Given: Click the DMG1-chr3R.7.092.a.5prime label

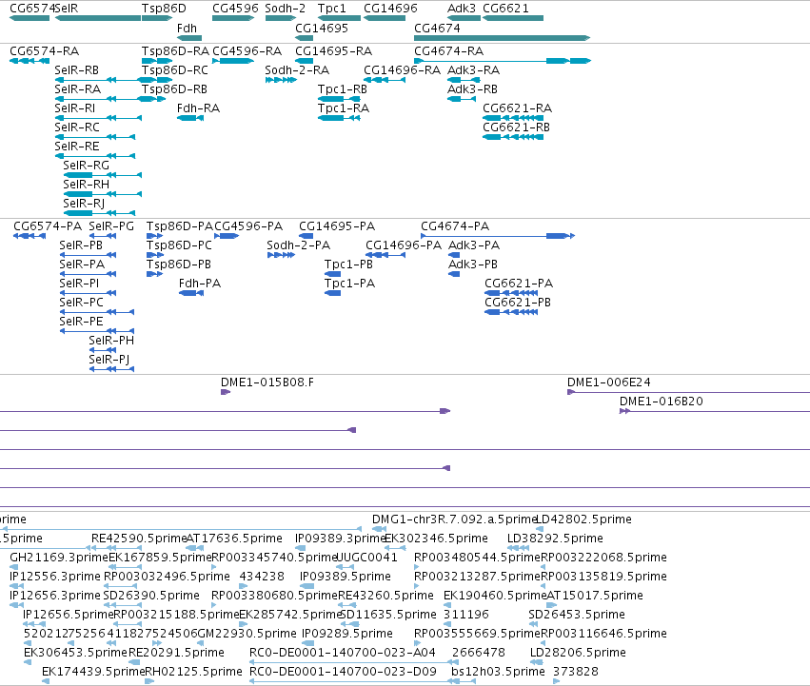Looking at the screenshot, I should click(454, 519).
